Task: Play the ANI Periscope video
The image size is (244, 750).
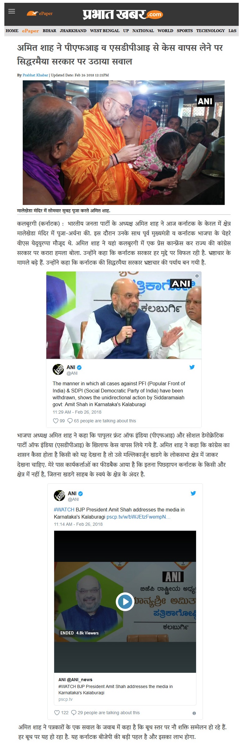Action: (125, 601)
